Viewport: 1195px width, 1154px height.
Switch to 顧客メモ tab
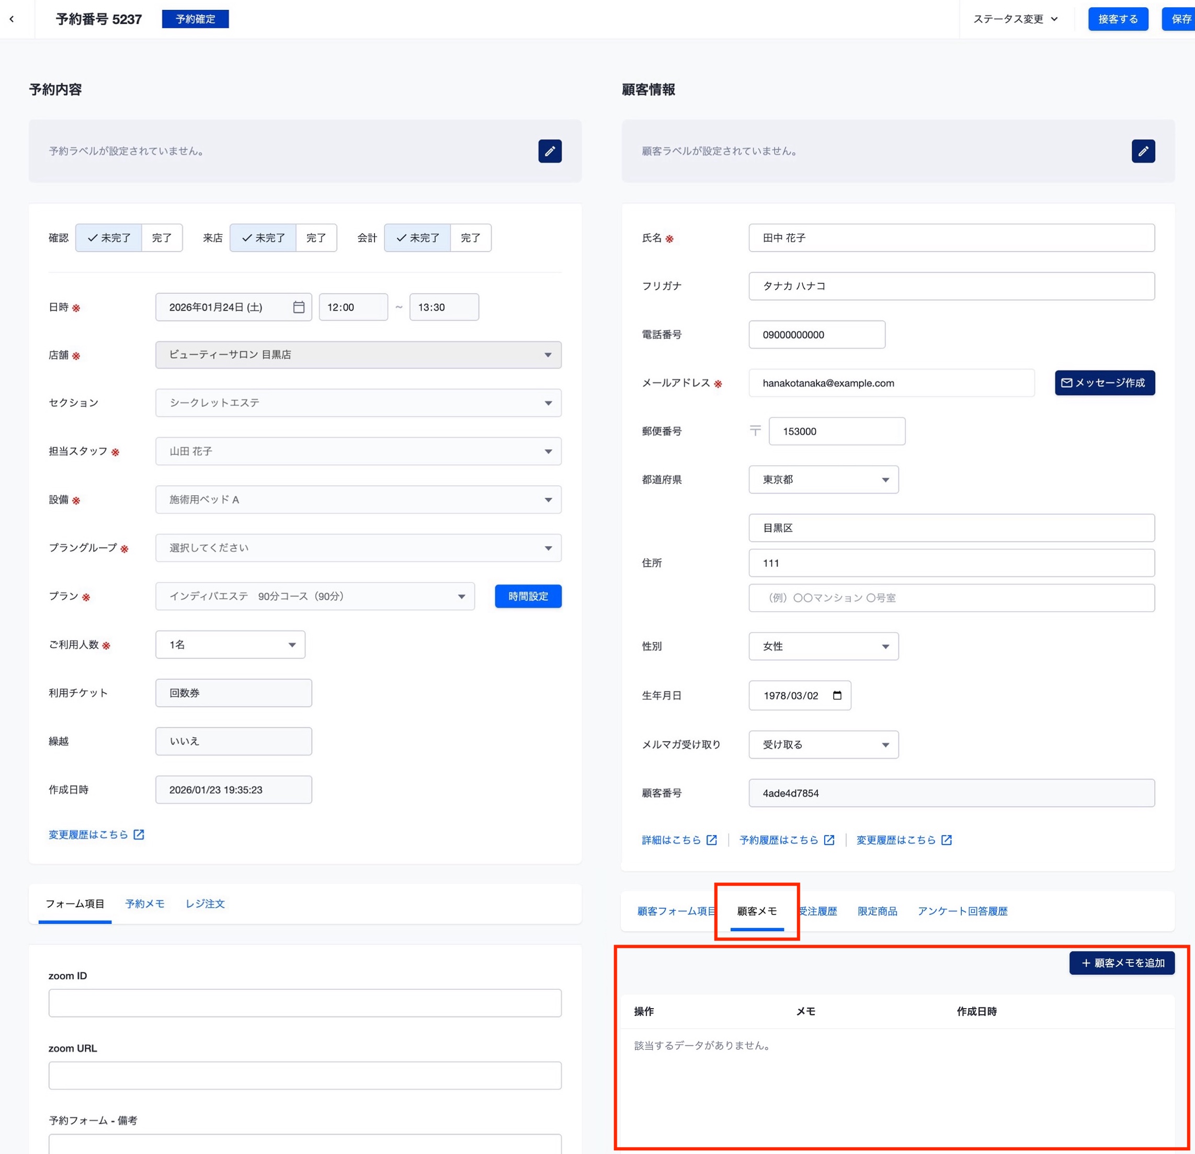[x=757, y=911]
